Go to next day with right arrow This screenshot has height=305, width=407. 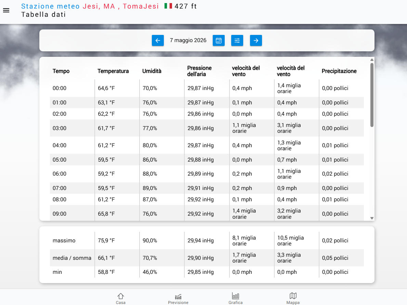tap(256, 40)
